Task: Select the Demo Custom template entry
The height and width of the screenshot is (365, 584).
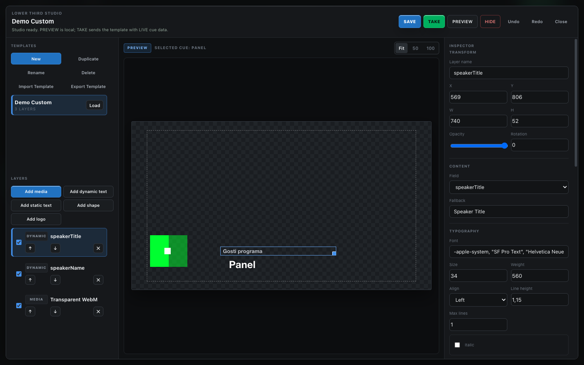Action: tap(59, 105)
